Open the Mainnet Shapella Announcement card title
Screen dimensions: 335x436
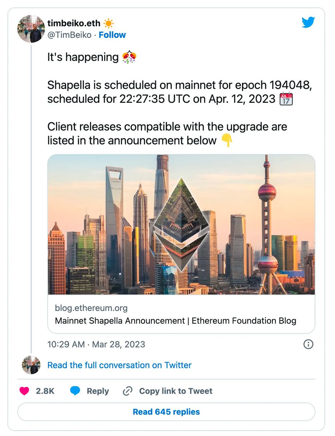175,321
